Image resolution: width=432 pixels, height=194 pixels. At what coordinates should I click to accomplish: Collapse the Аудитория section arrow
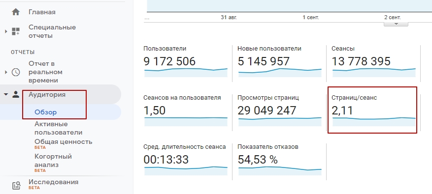pos(6,94)
